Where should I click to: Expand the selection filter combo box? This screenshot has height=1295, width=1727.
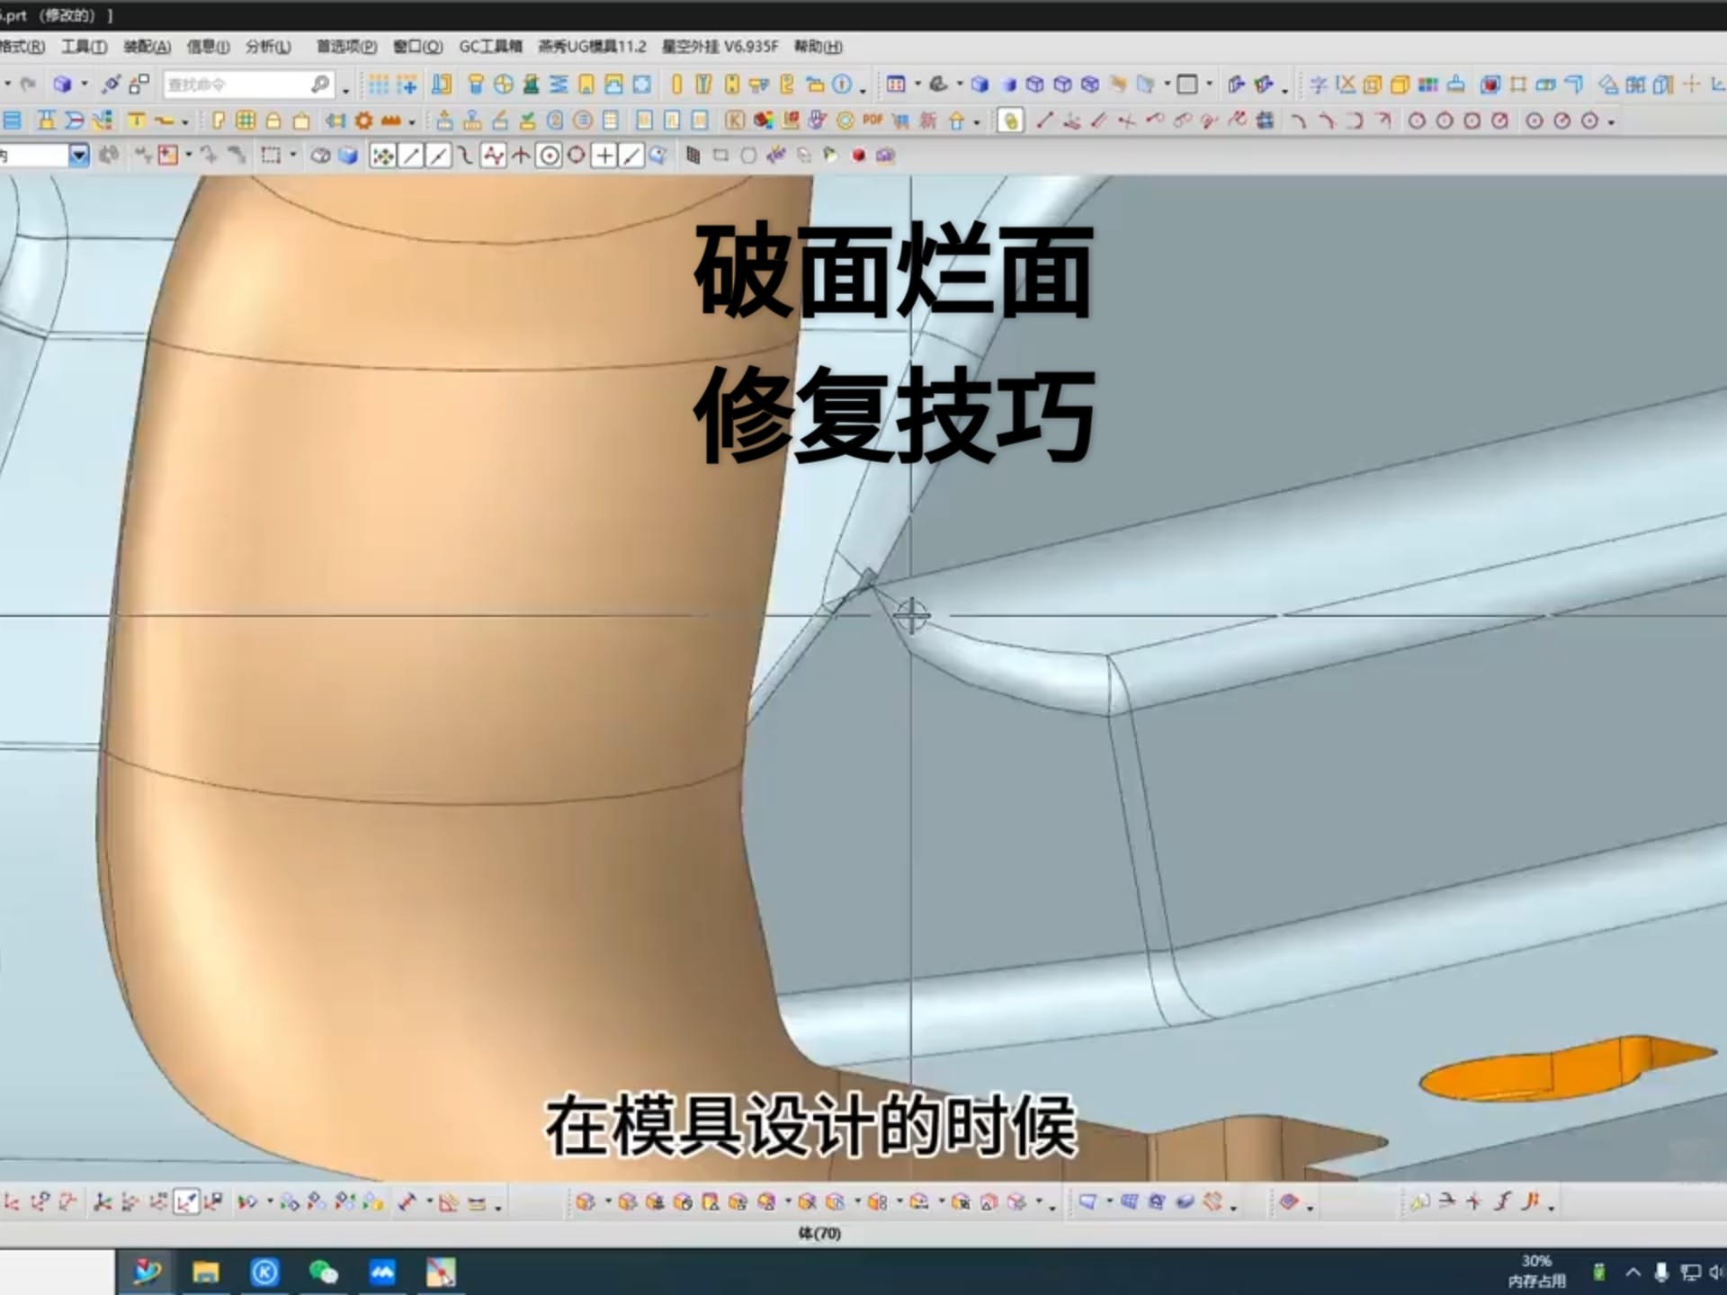click(79, 156)
